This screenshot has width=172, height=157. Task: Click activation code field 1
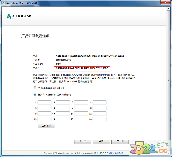click(x=44, y=102)
